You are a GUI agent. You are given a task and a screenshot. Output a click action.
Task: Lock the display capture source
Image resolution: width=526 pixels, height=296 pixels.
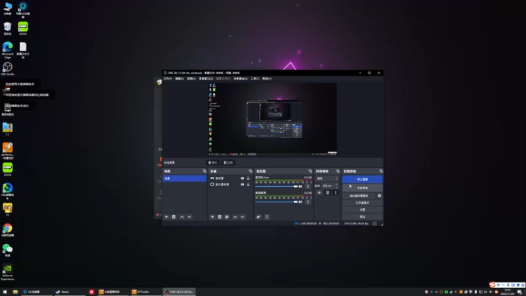tap(249, 184)
